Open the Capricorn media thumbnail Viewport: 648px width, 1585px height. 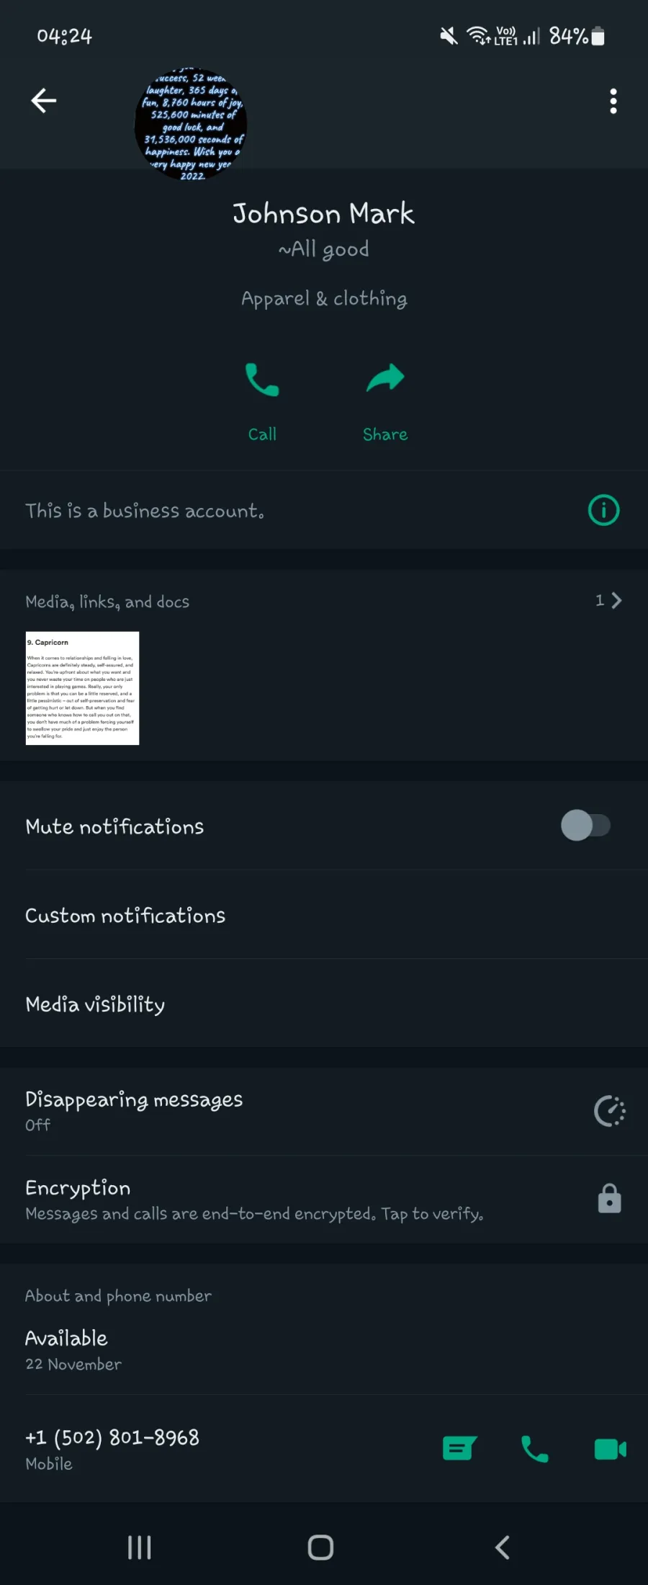tap(82, 688)
